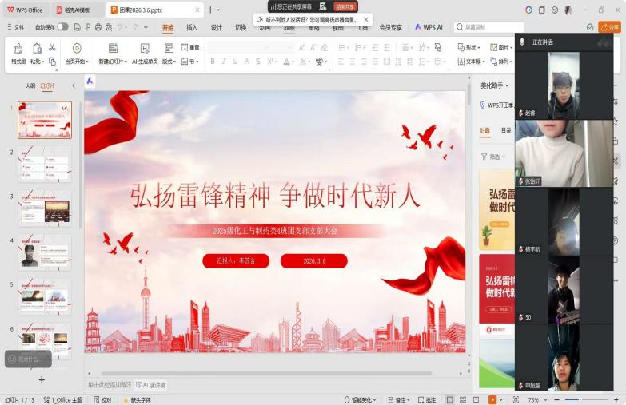This screenshot has height=405, width=626.
Task: Select slide 3 thumbnail in slide panel
Action: (45, 208)
